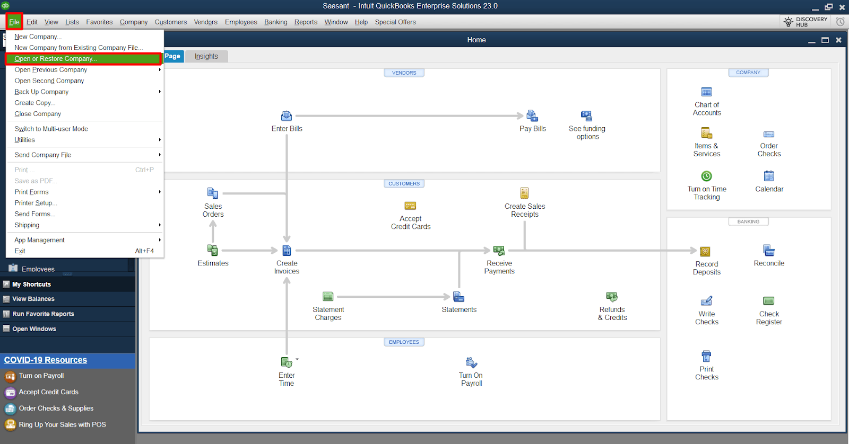
Task: Open the Create Invoices icon
Action: pyautogui.click(x=287, y=250)
